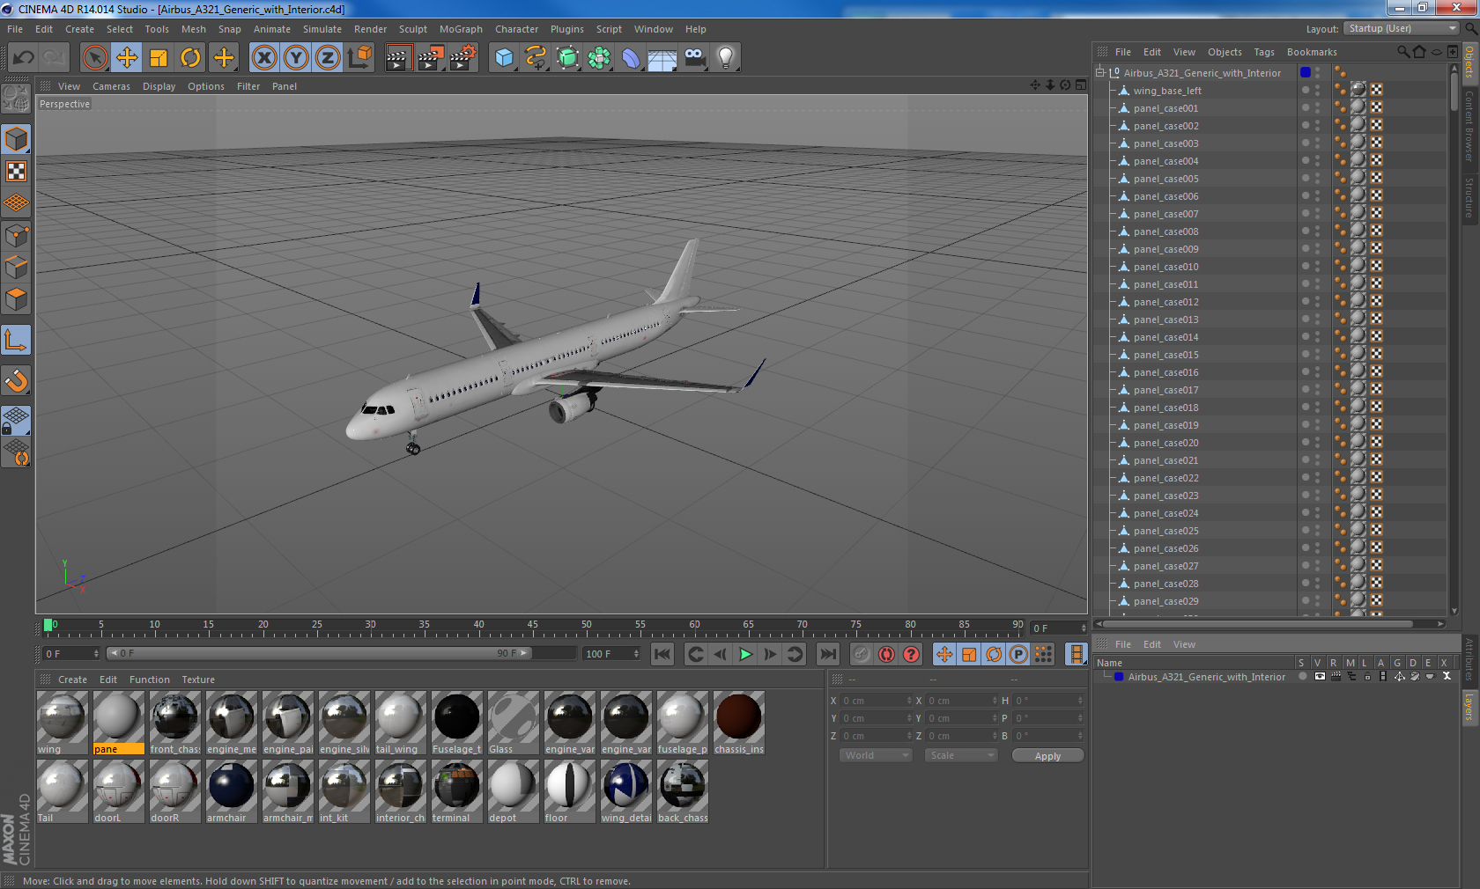Open the Edit Render Settings icon

[x=462, y=58]
